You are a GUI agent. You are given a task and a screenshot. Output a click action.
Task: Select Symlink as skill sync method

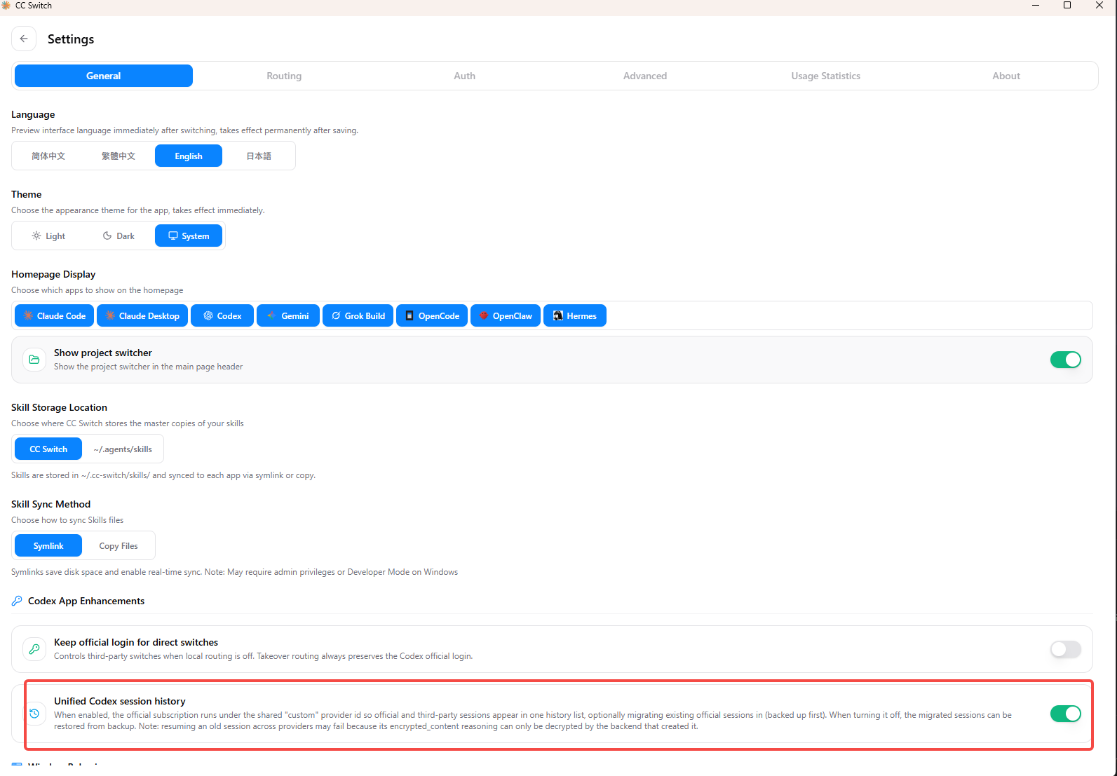click(48, 545)
